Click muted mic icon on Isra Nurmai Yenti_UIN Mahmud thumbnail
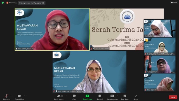179x101 pixels. [x=145, y=54]
